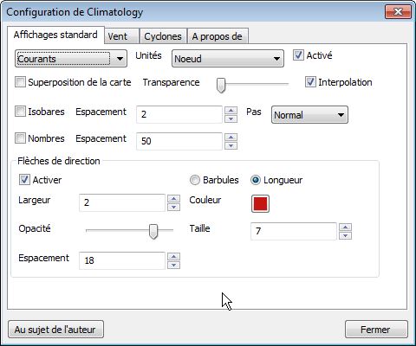Screen dimensions: 416x346
Task: Open the red Couleur swatch
Action: 260,203
